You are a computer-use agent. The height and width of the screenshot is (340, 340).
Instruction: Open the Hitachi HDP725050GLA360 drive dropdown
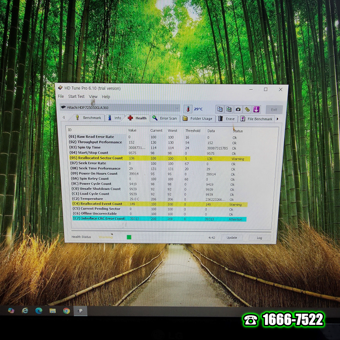120,108
